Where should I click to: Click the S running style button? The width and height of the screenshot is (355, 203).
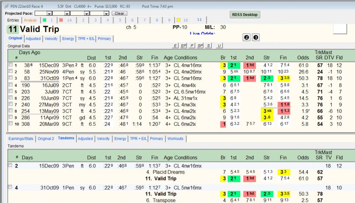[208, 46]
